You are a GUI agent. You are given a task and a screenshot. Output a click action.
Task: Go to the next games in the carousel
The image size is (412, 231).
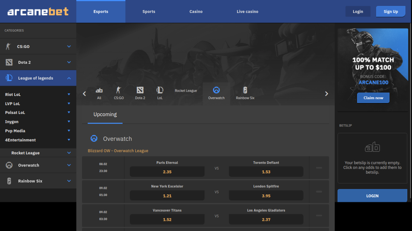pyautogui.click(x=326, y=94)
